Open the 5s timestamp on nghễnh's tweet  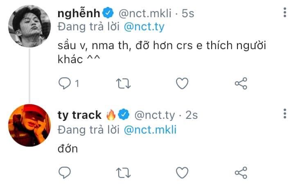(187, 14)
